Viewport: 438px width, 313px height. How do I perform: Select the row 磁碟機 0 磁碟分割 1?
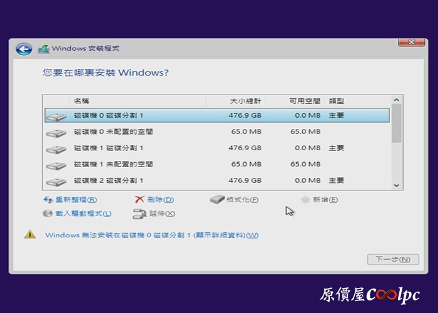[217, 115]
